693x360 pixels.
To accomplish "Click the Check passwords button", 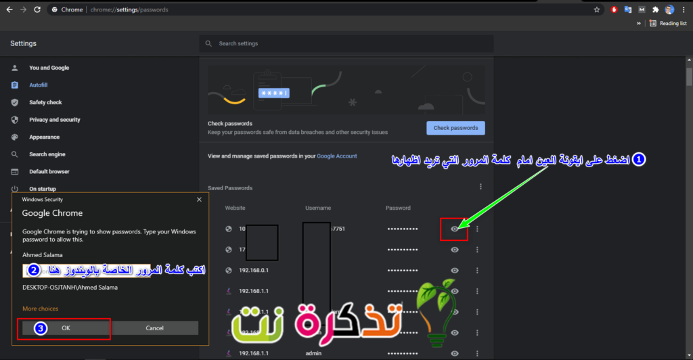I will point(455,128).
